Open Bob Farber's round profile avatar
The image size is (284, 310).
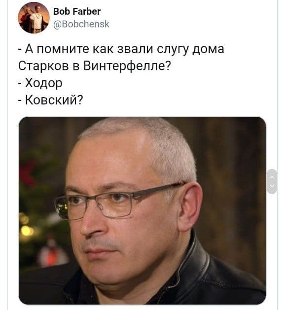coord(34,18)
